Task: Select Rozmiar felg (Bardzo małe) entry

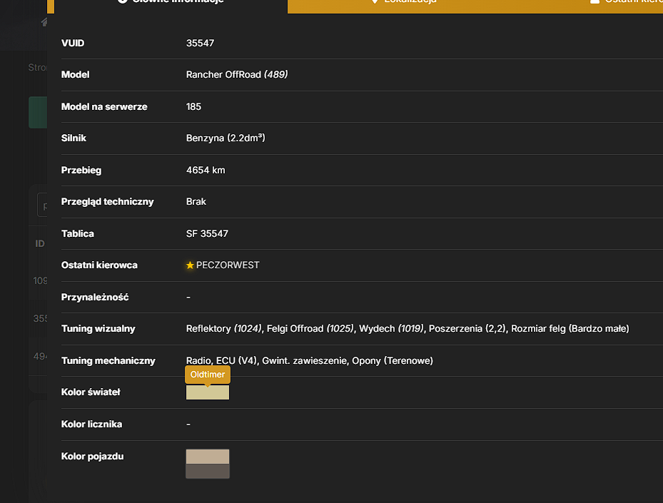Action: 570,328
